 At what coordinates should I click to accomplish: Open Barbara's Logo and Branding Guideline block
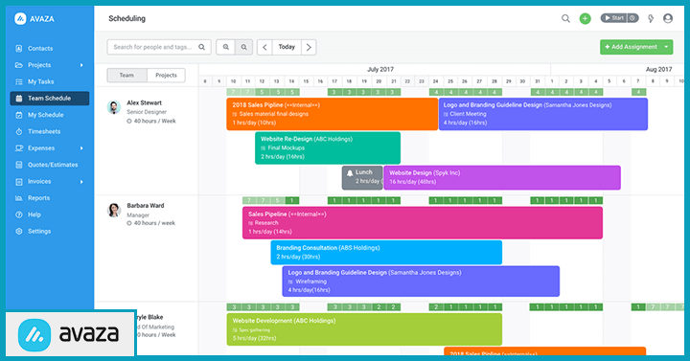tap(421, 282)
